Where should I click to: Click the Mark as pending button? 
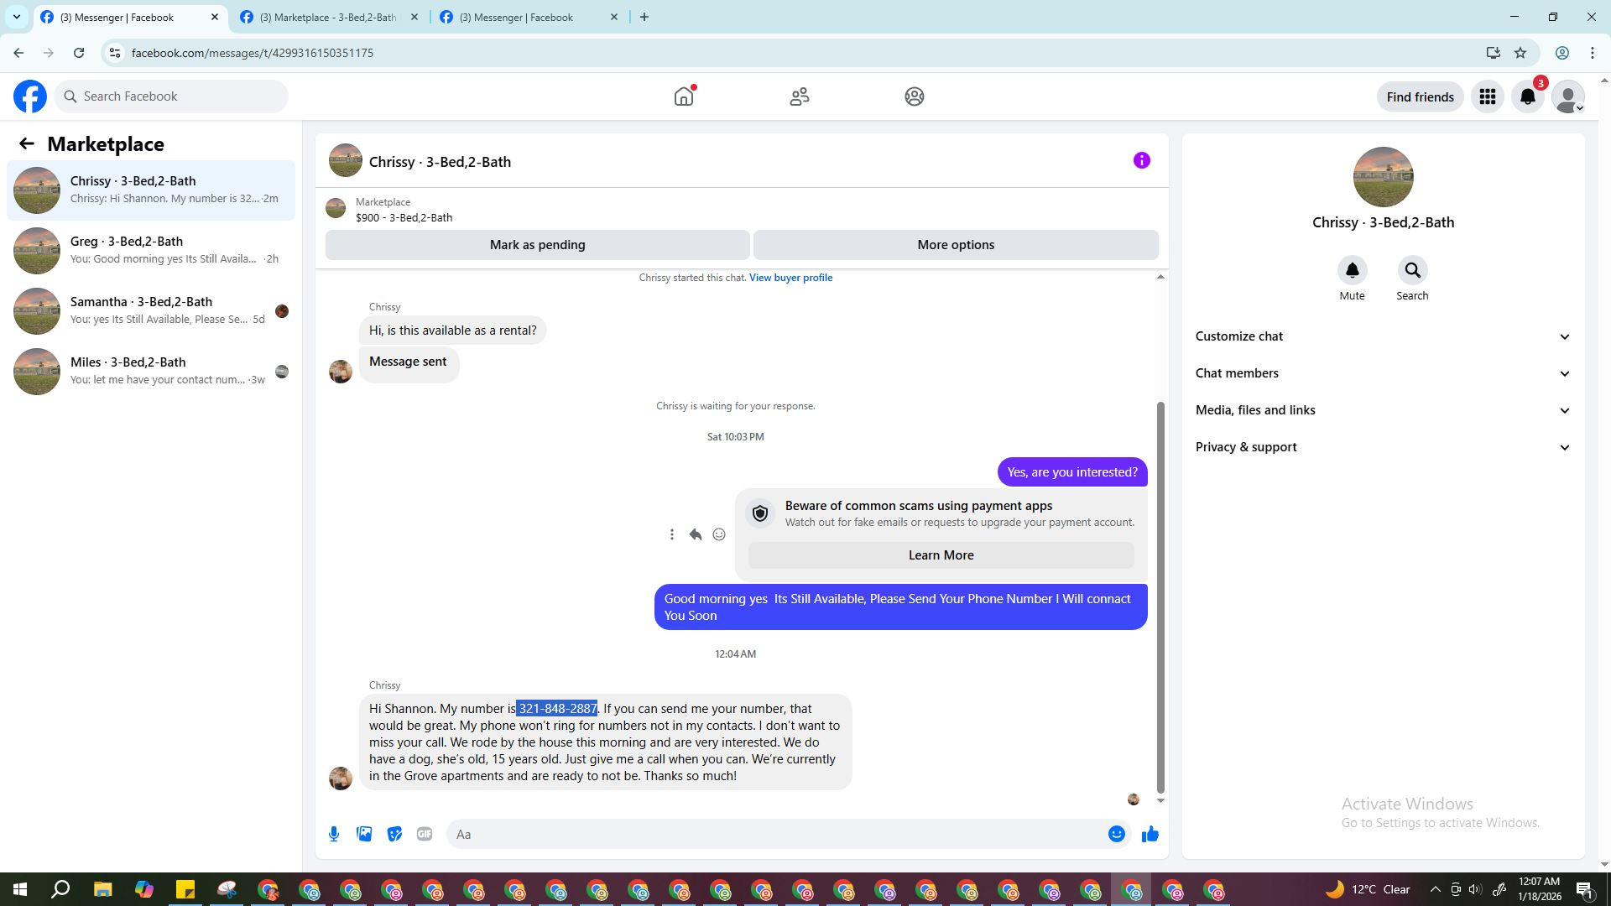tap(537, 245)
